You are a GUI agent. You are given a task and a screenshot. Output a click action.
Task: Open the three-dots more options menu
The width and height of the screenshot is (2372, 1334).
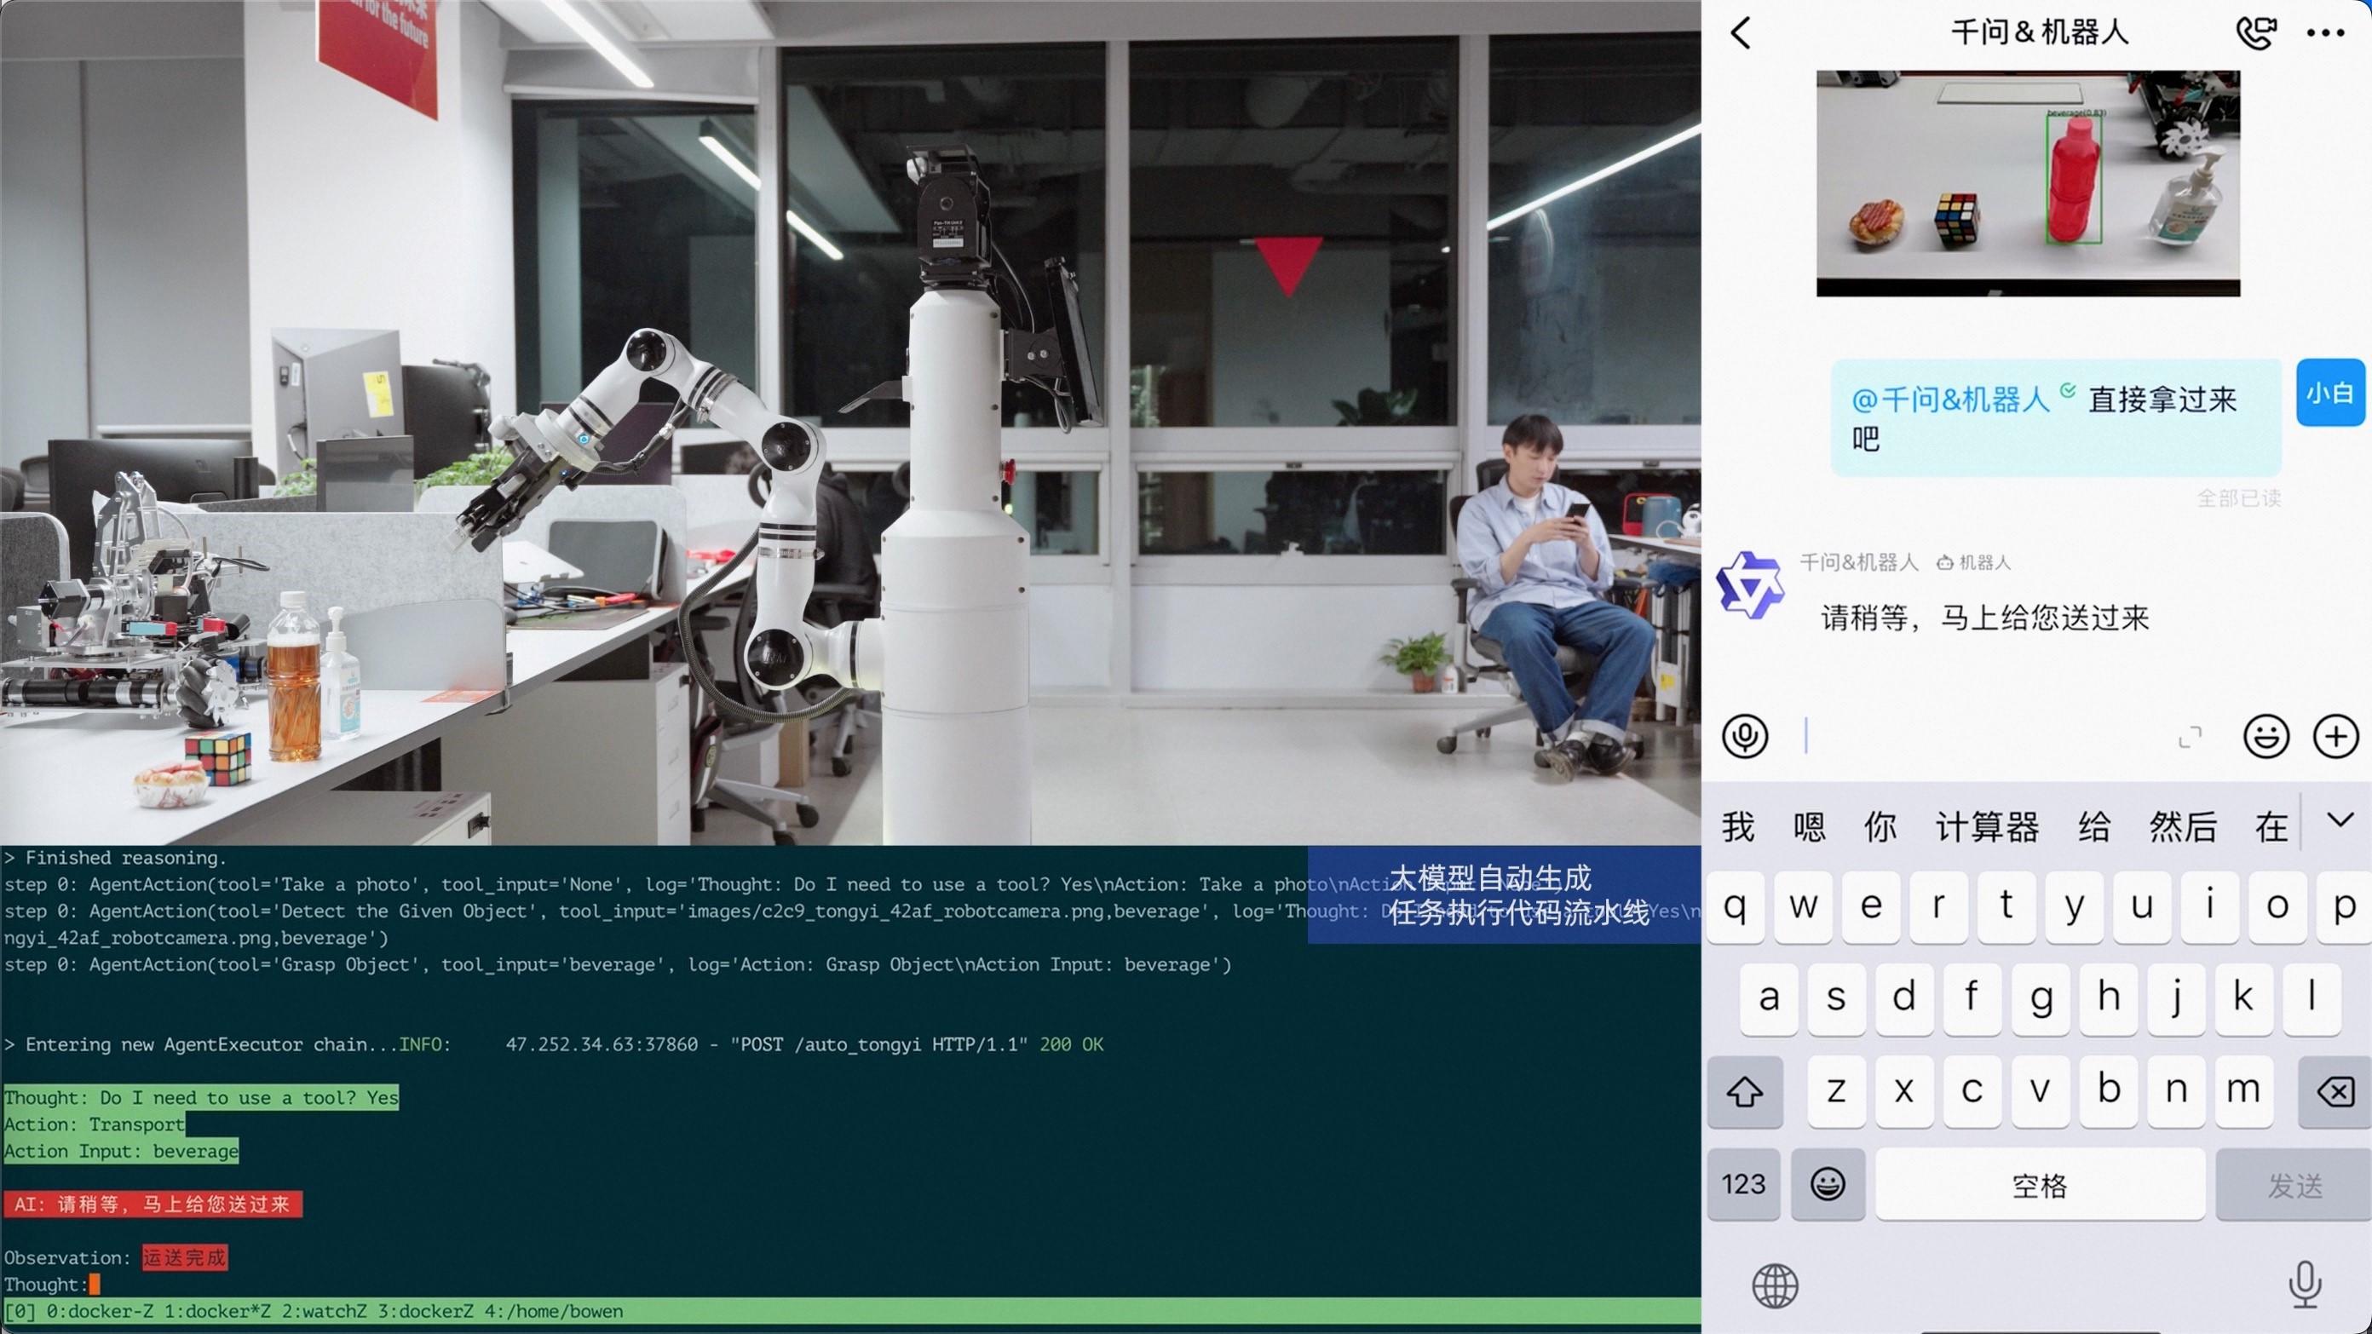(2325, 33)
